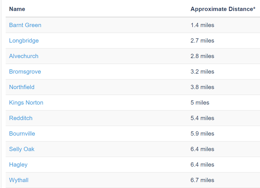This screenshot has width=260, height=188.
Task: Follow the Selly Oak link
Action: coord(22,149)
